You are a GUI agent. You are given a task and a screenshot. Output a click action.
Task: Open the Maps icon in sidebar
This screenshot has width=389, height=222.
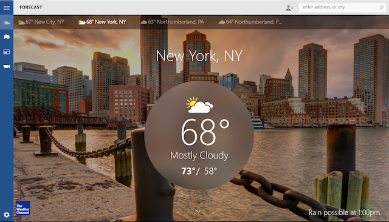(7, 37)
